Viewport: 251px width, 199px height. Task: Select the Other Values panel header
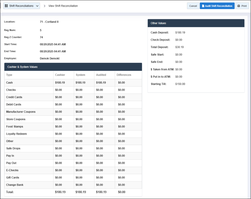196,23
